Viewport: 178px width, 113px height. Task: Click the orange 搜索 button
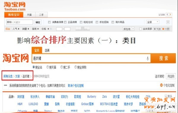pos(163,58)
